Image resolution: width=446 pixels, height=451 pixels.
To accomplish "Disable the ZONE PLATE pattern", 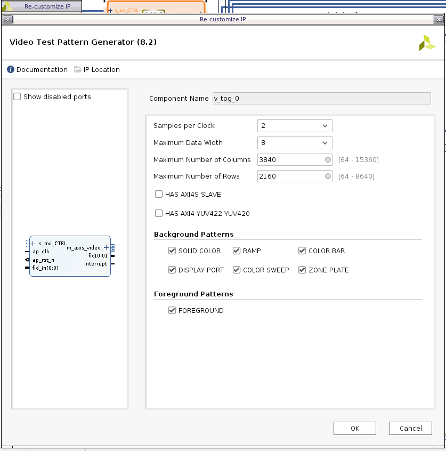I will tap(302, 270).
